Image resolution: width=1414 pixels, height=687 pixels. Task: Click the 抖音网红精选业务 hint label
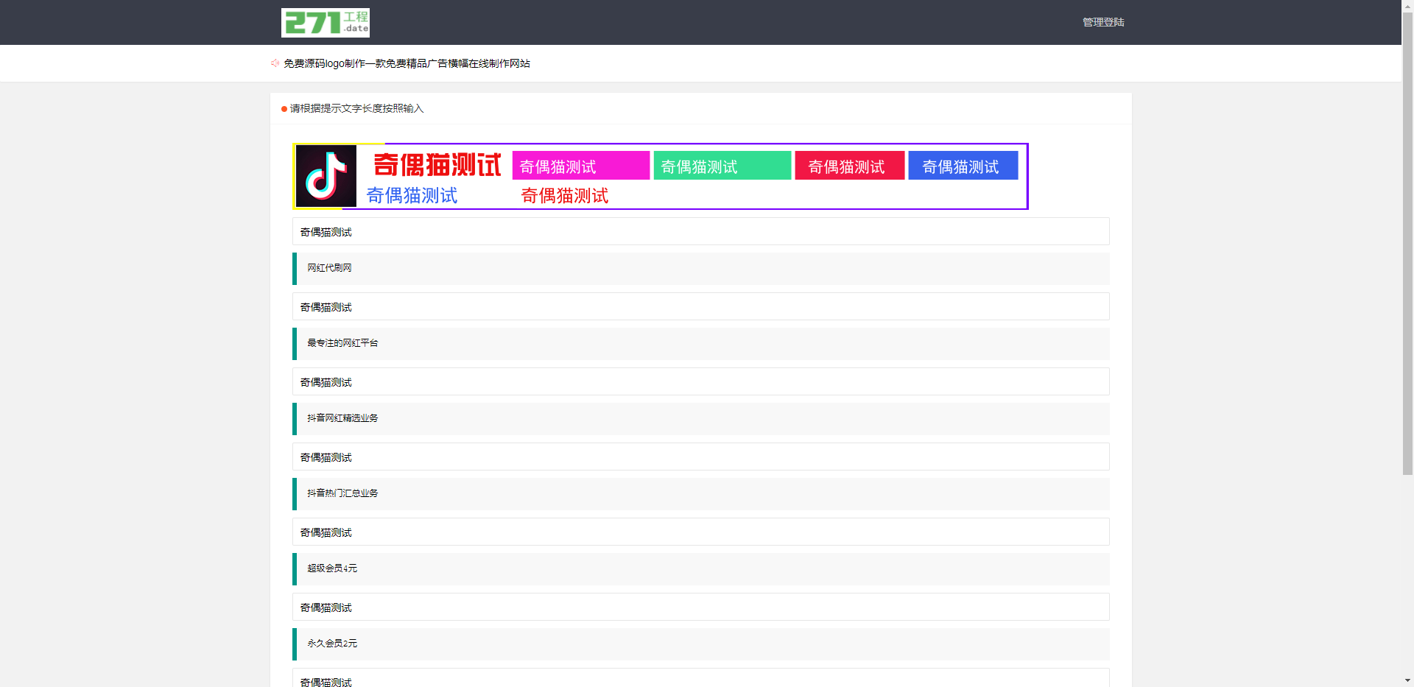tap(342, 418)
